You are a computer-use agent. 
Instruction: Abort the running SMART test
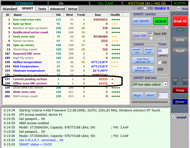[150, 95]
